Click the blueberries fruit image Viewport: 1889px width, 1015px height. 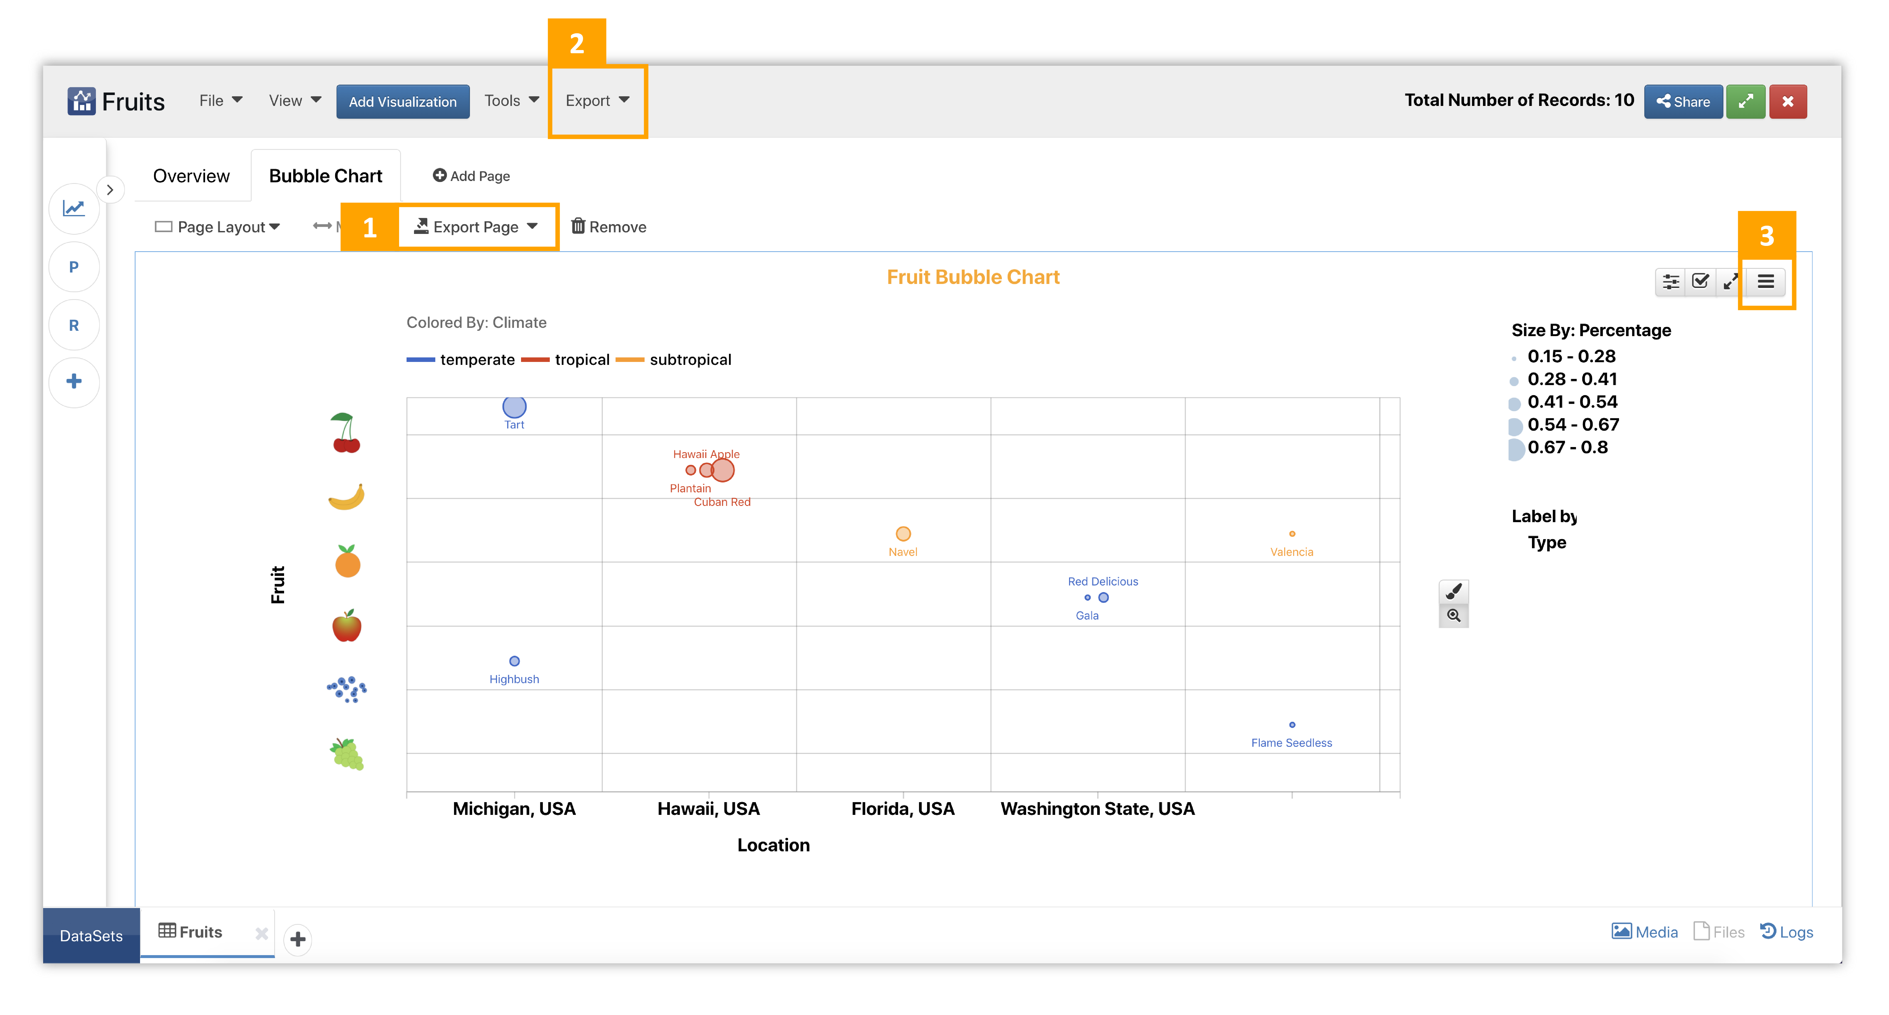point(347,690)
